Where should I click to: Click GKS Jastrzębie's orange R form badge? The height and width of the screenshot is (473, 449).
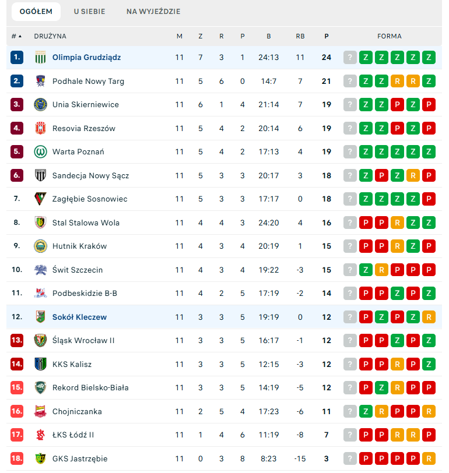pyautogui.click(x=429, y=458)
